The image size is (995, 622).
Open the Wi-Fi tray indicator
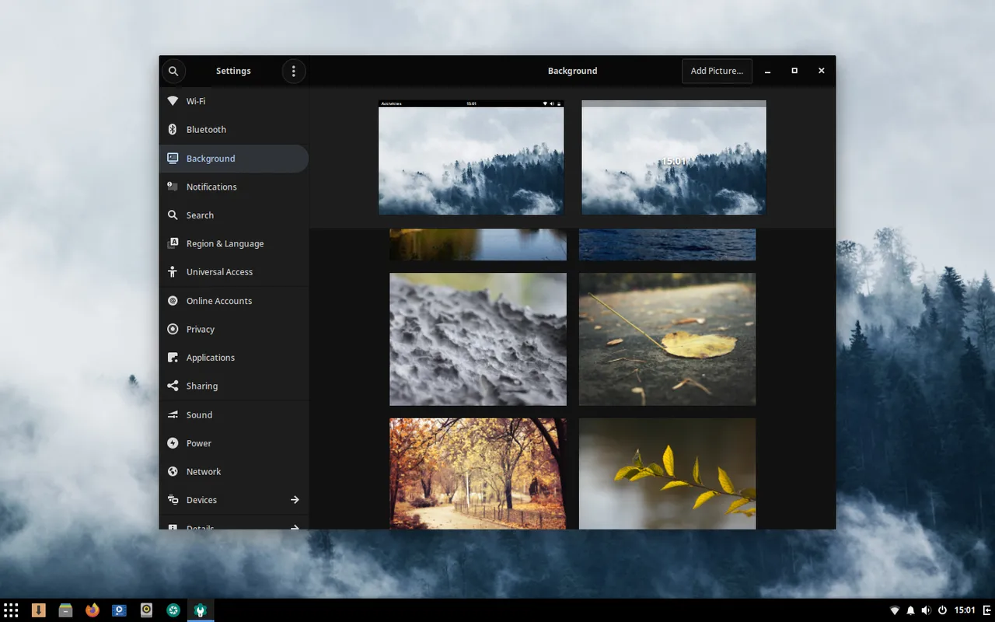click(x=895, y=610)
